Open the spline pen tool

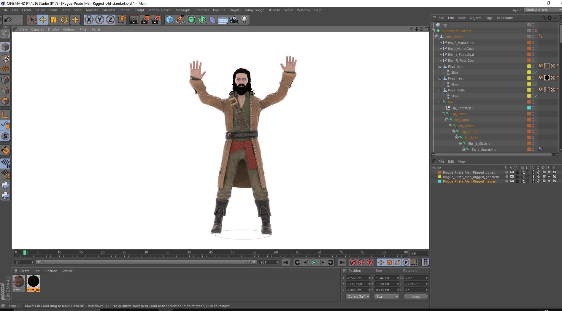pos(180,20)
